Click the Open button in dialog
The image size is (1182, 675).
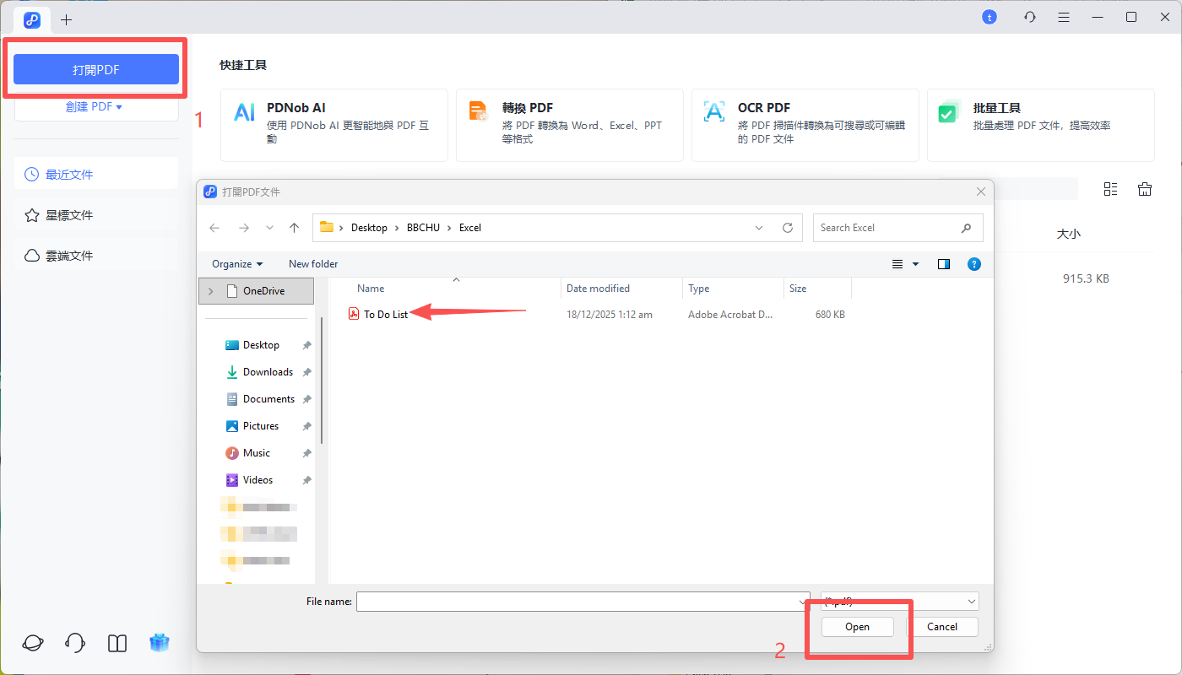tap(857, 627)
